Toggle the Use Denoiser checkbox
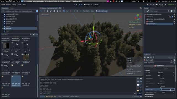177x99 pixels. (161, 84)
